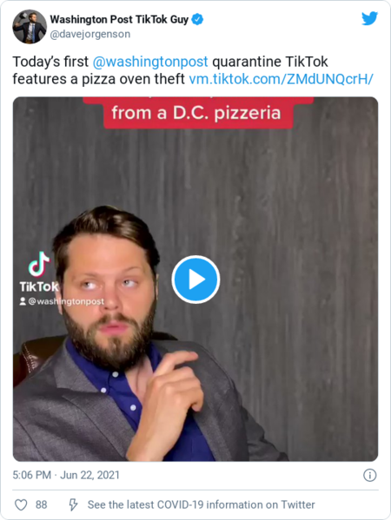Open the tweet info icon

pos(370,475)
